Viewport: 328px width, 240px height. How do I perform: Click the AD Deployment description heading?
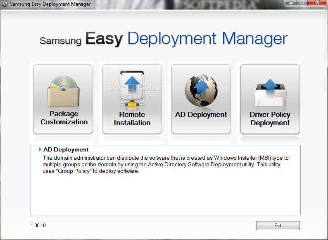66,149
